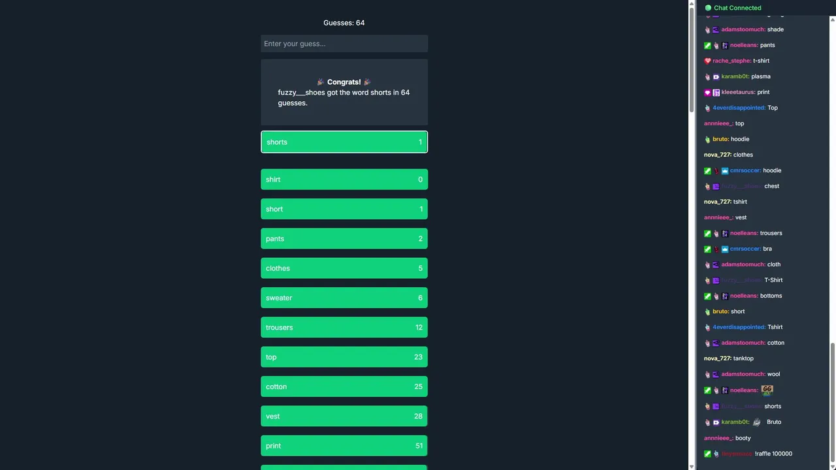
Task: Click the moderator badge on the !raffle message
Action: pyautogui.click(x=707, y=454)
